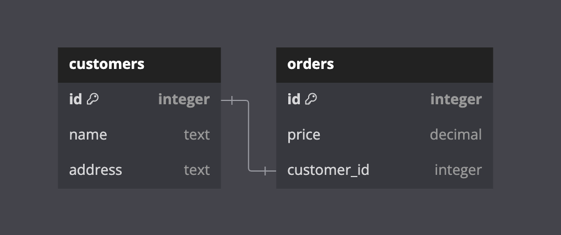This screenshot has height=235, width=561.
Task: Select the relationship line between tables
Action: pos(249,136)
